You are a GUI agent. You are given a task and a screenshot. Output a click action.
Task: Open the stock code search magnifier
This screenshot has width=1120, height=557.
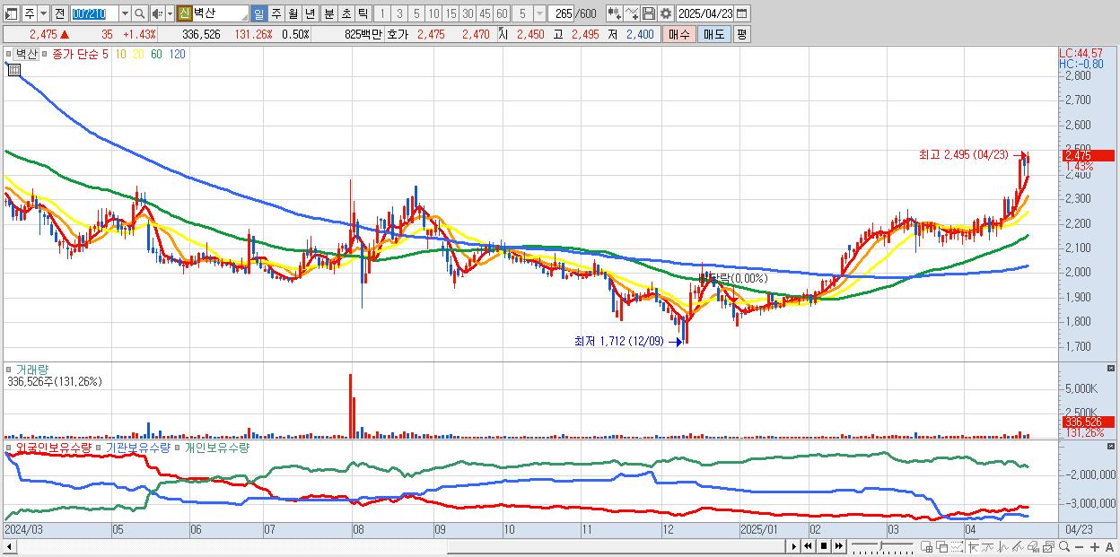click(139, 13)
